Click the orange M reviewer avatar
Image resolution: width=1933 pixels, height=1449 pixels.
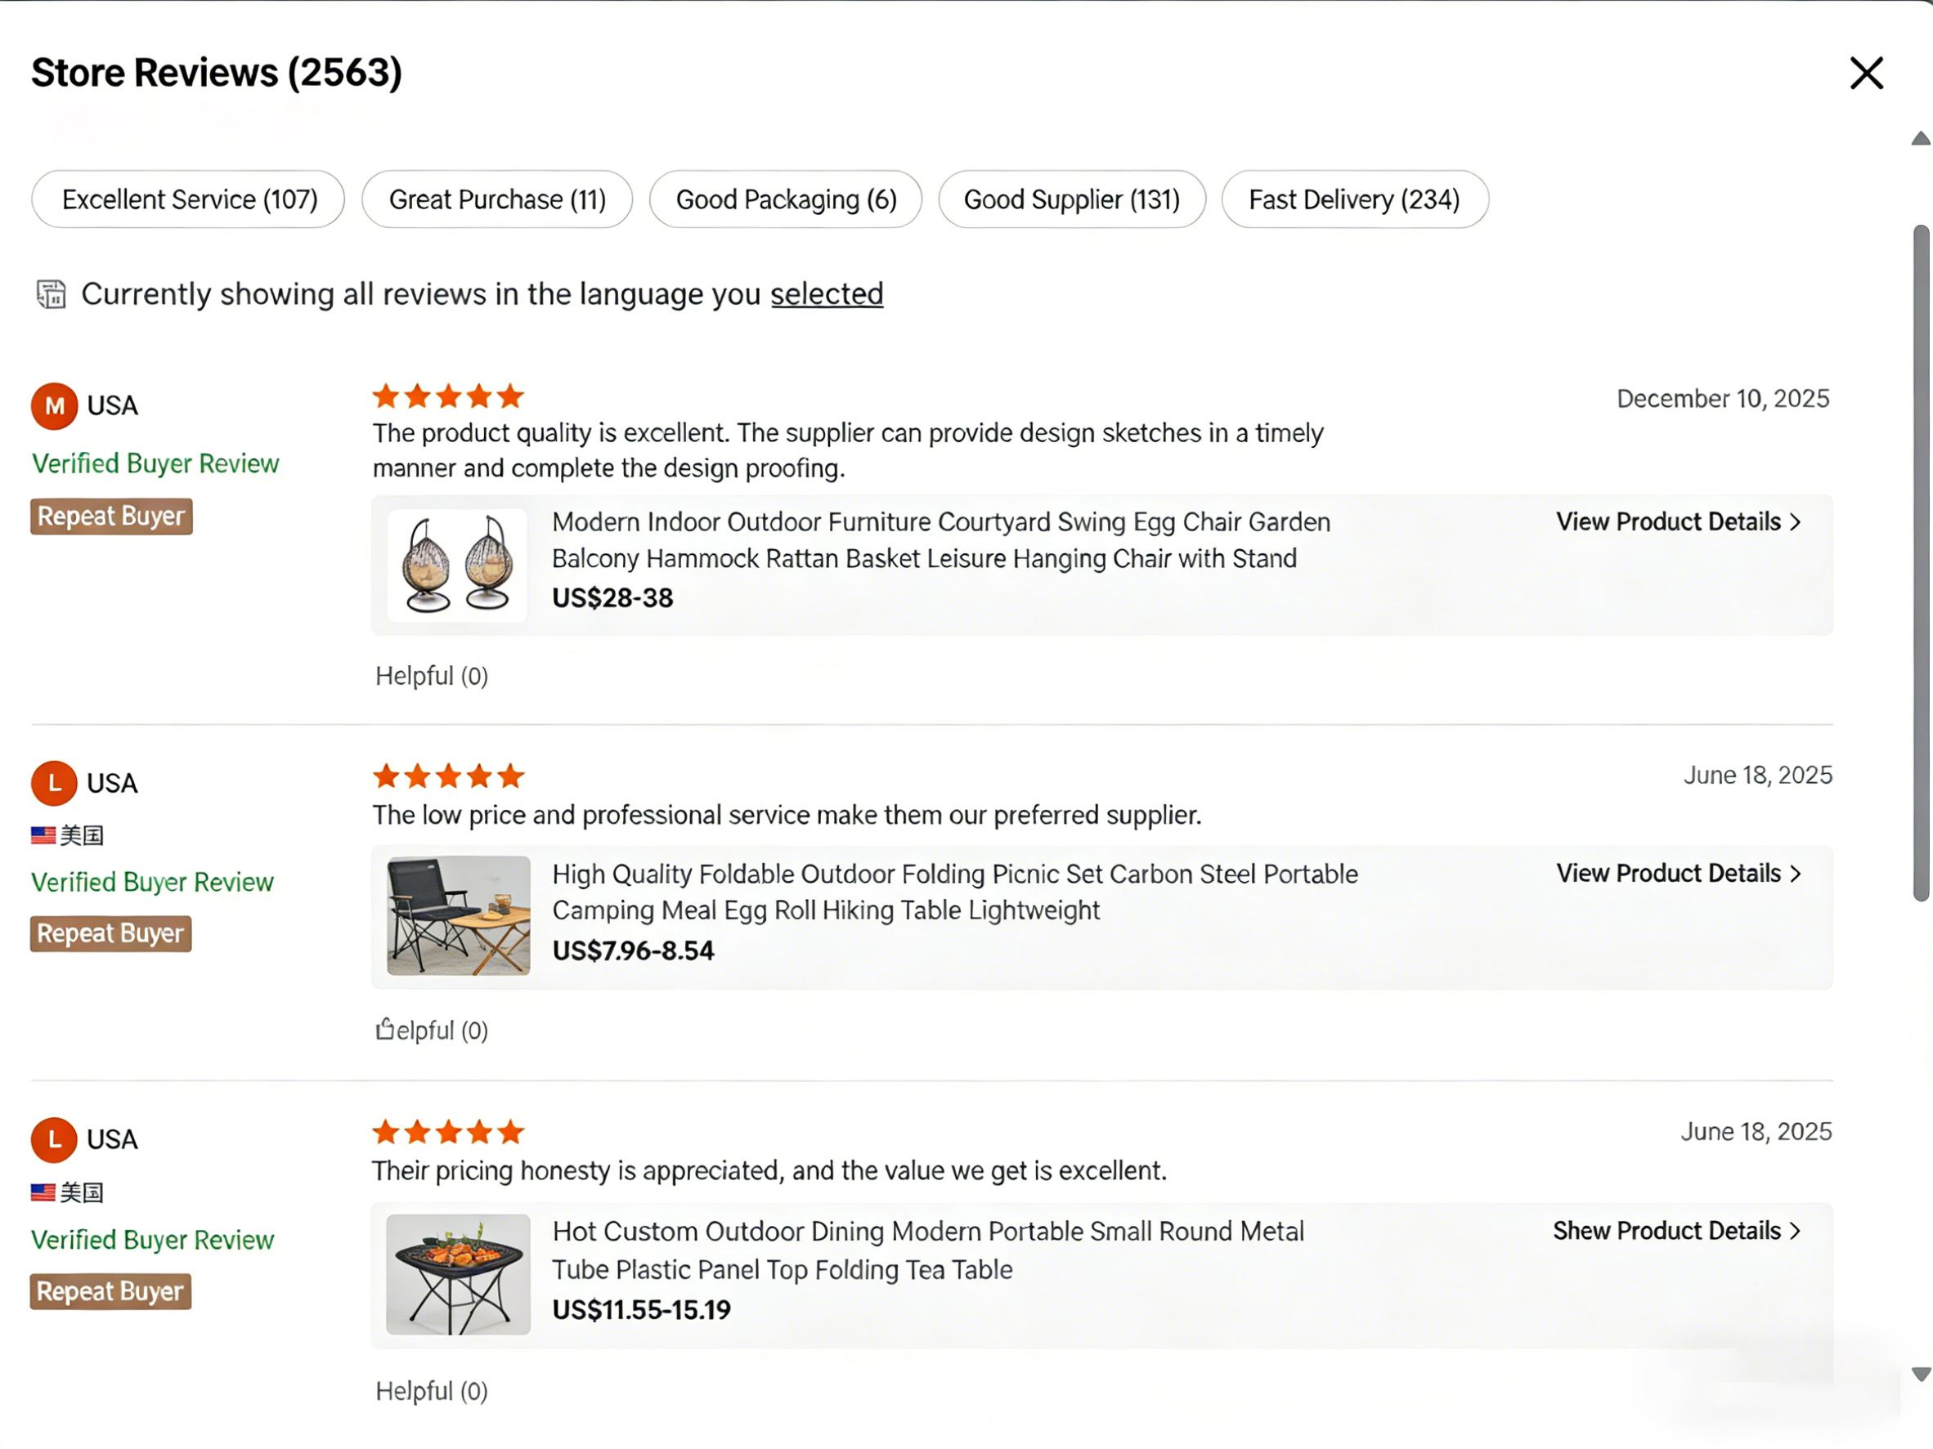click(54, 406)
